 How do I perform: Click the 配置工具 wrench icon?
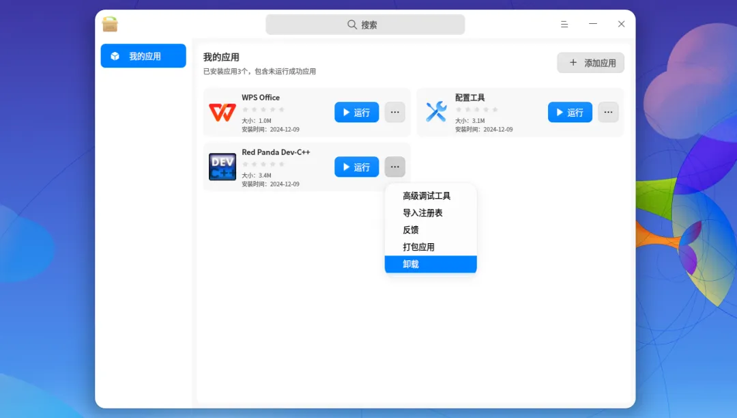click(436, 112)
